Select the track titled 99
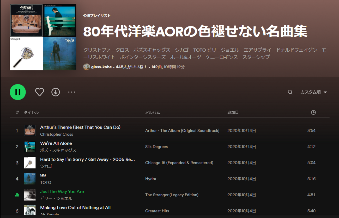This screenshot has width=339, height=218. [x=43, y=175]
